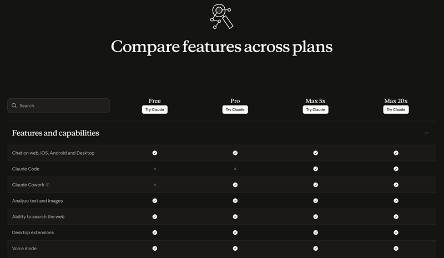Screen dimensions: 444x258
Task: Click the graph magnifier illustration above the heading
Action: coord(221,16)
